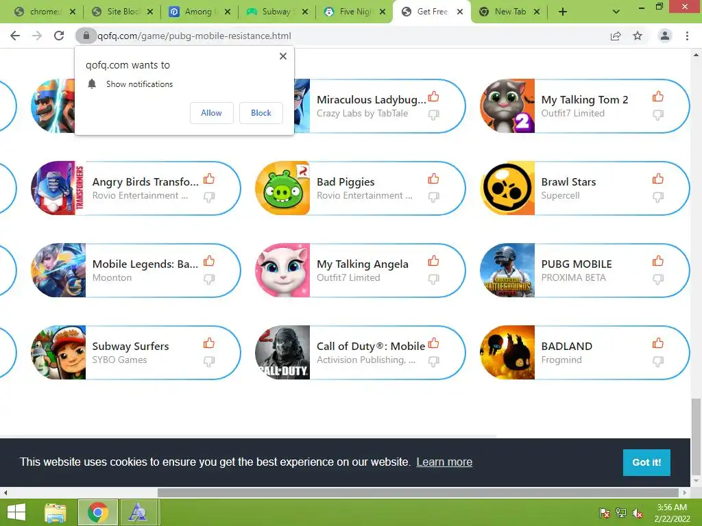
Task: Dislike Angry Birds Transformers game
Action: point(209,197)
